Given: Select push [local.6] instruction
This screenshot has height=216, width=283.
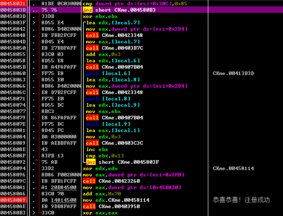Looking at the screenshot, I should pyautogui.click(x=108, y=73).
